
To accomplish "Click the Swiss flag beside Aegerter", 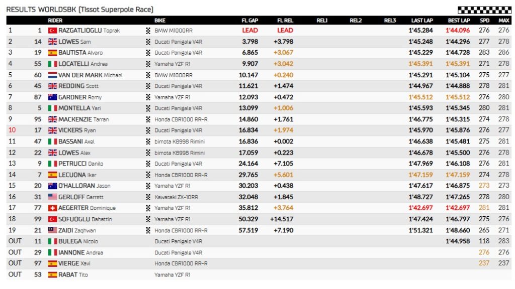I will 52,208.
